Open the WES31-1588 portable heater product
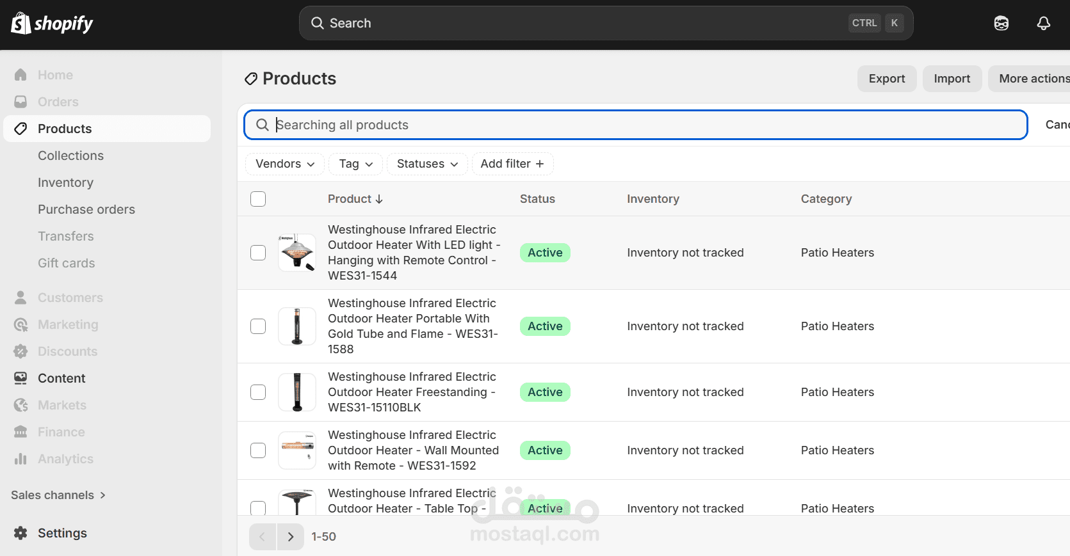 point(413,326)
